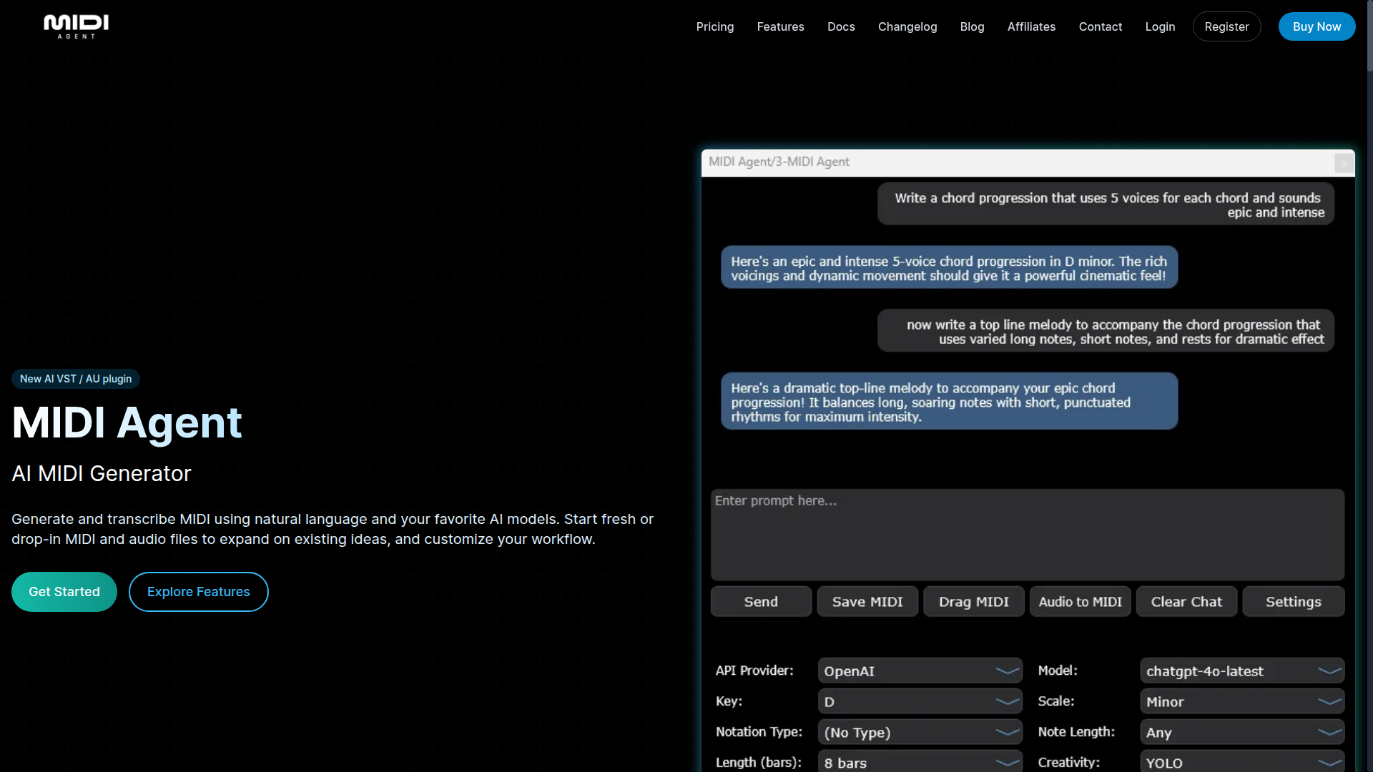Screen dimensions: 1373x772
Task: Go to Changelog in top menu
Action: point(907,26)
